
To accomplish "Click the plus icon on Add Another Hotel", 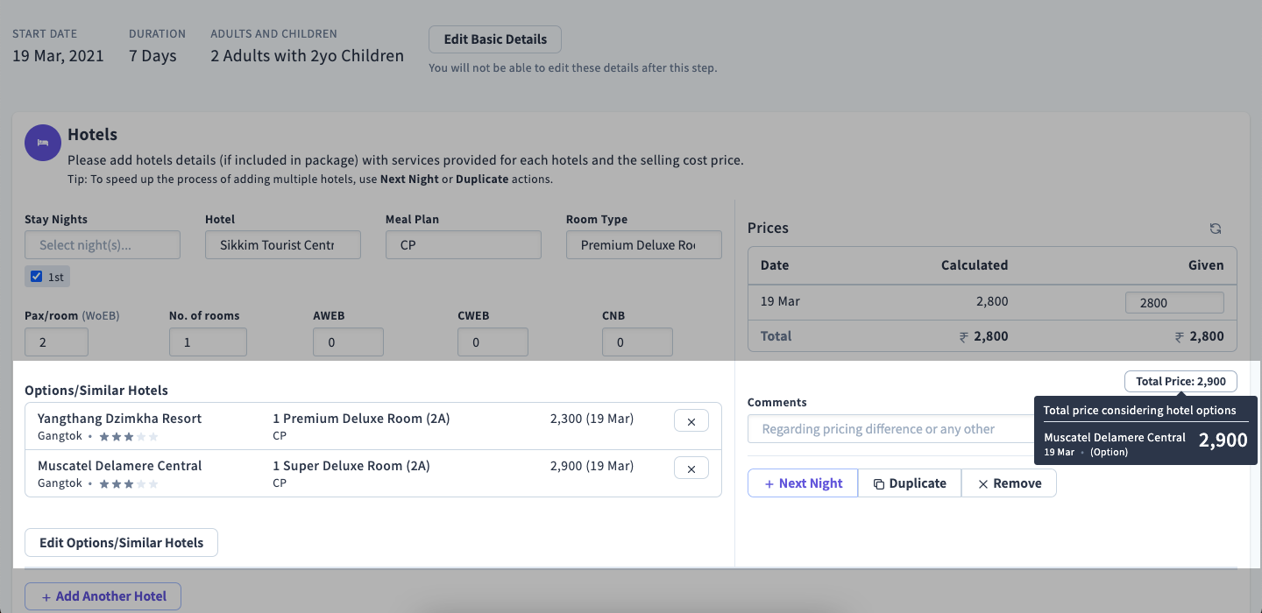I will click(x=46, y=596).
